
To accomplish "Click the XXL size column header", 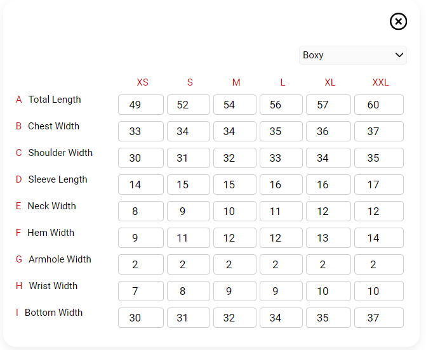I will [380, 82].
